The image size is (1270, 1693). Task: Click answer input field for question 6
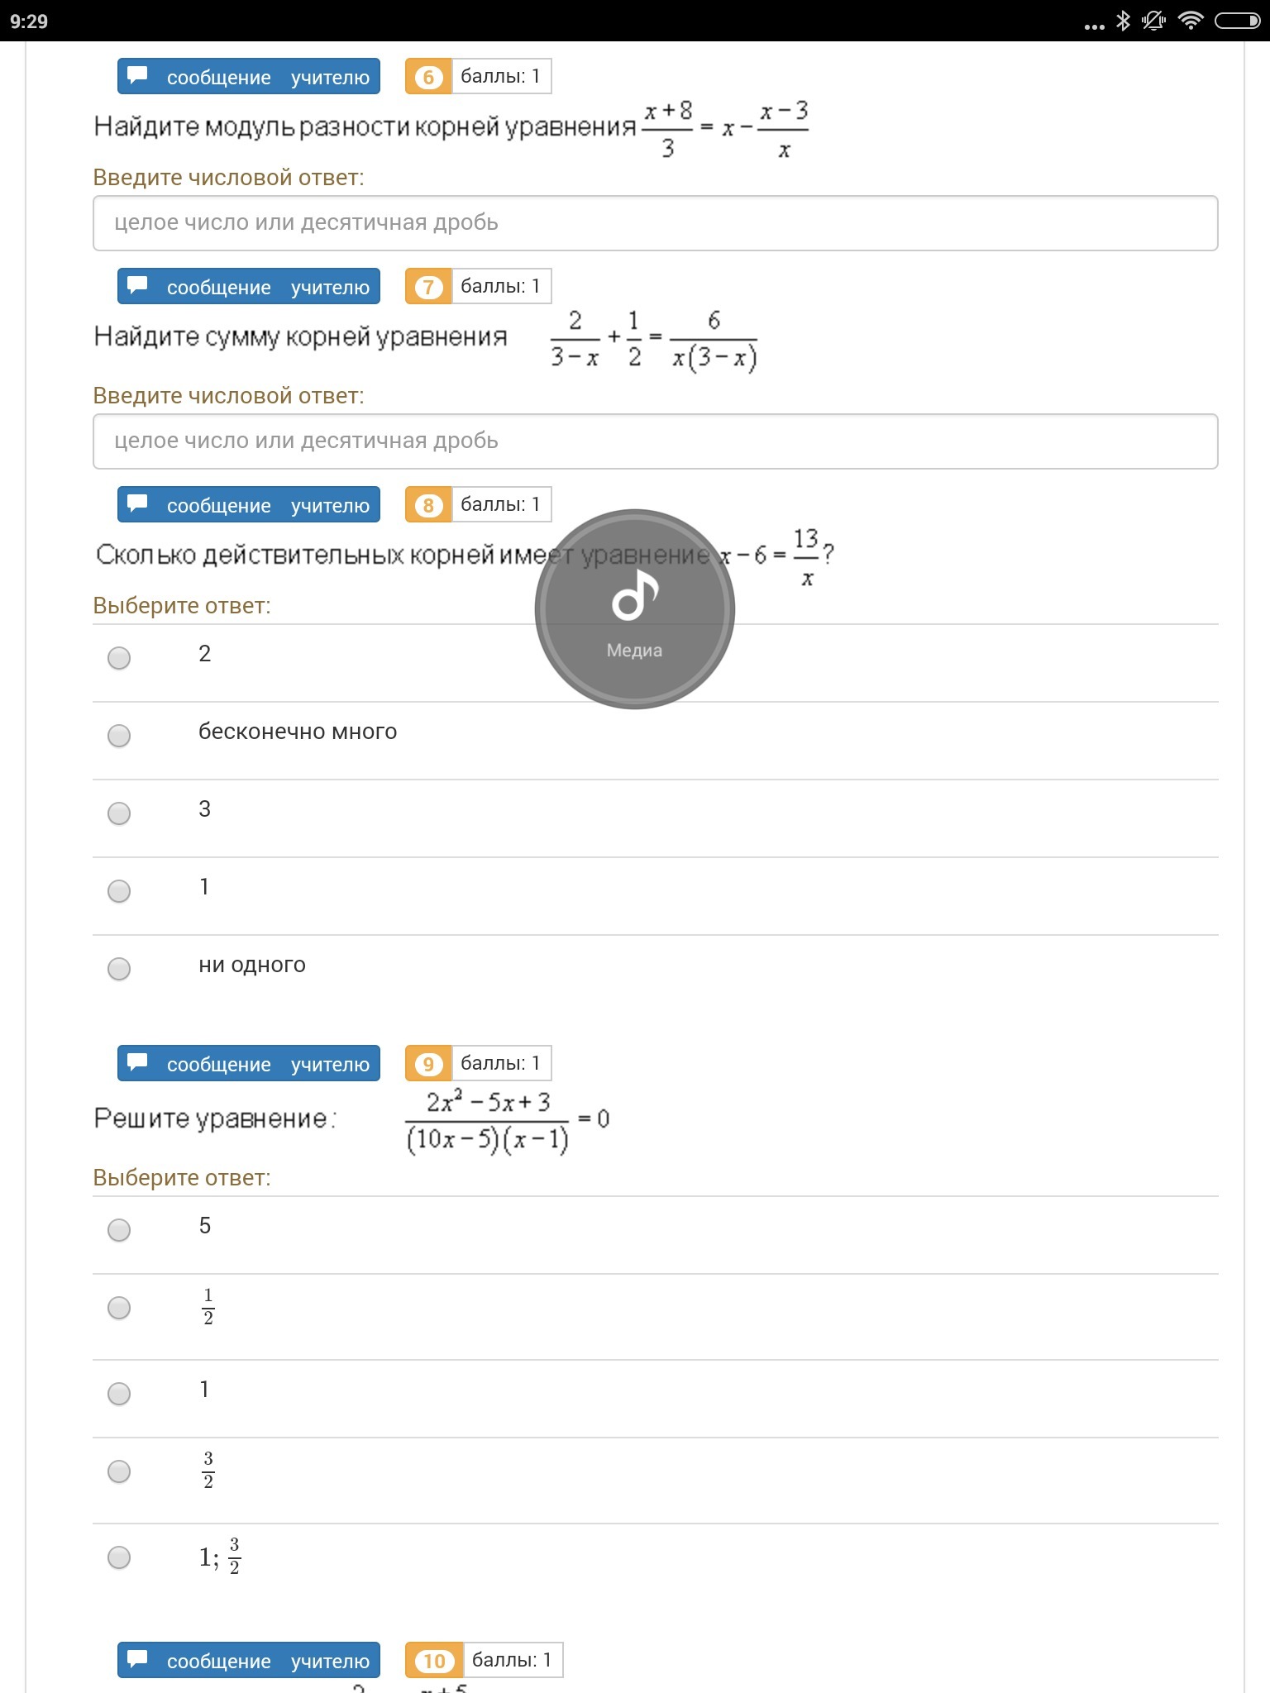coord(655,223)
